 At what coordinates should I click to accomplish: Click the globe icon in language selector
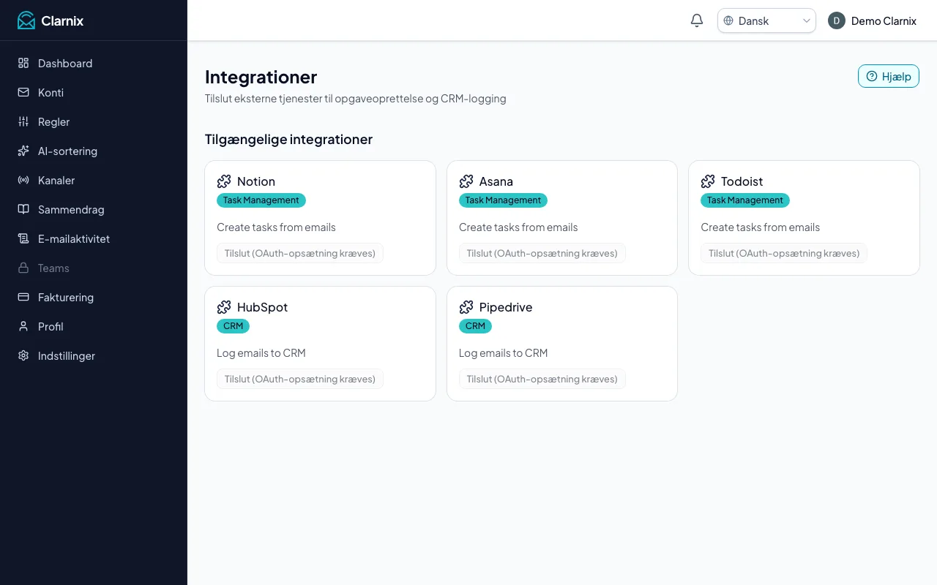pyautogui.click(x=728, y=20)
